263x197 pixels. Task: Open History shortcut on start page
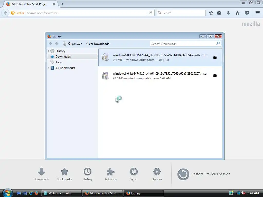click(88, 174)
